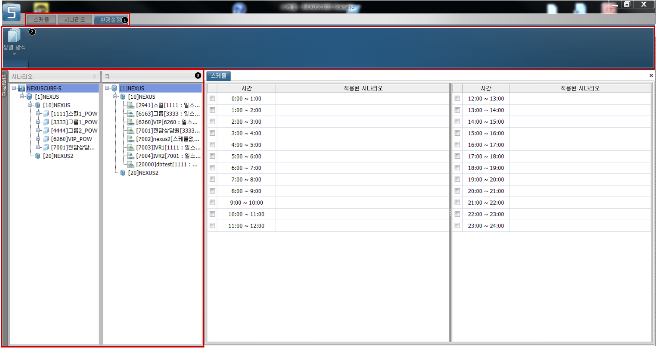Screen dimensions: 656x348
Task: Switch to the 환경설정 ribbon tab
Action: 110,20
